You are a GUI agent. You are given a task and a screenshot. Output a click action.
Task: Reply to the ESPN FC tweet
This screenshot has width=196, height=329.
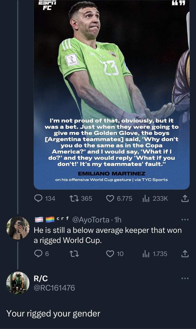tap(38, 198)
